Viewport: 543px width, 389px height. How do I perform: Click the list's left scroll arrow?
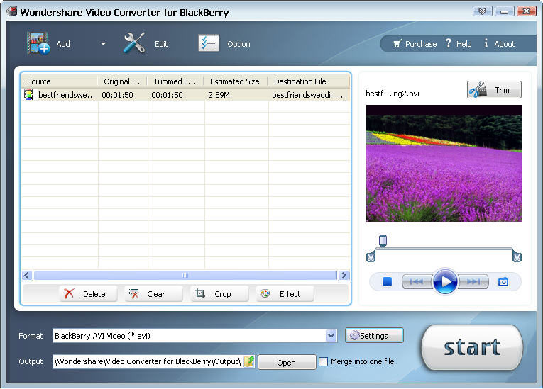point(27,275)
